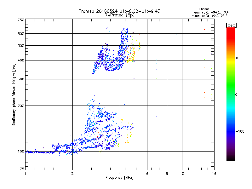Click the "Stationary phase Virtual Height [km]" axis title
The image size is (252, 189).
point(14,94)
